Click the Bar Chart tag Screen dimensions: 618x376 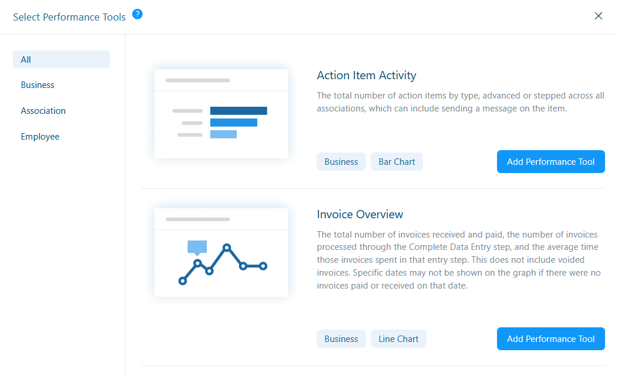coord(397,162)
